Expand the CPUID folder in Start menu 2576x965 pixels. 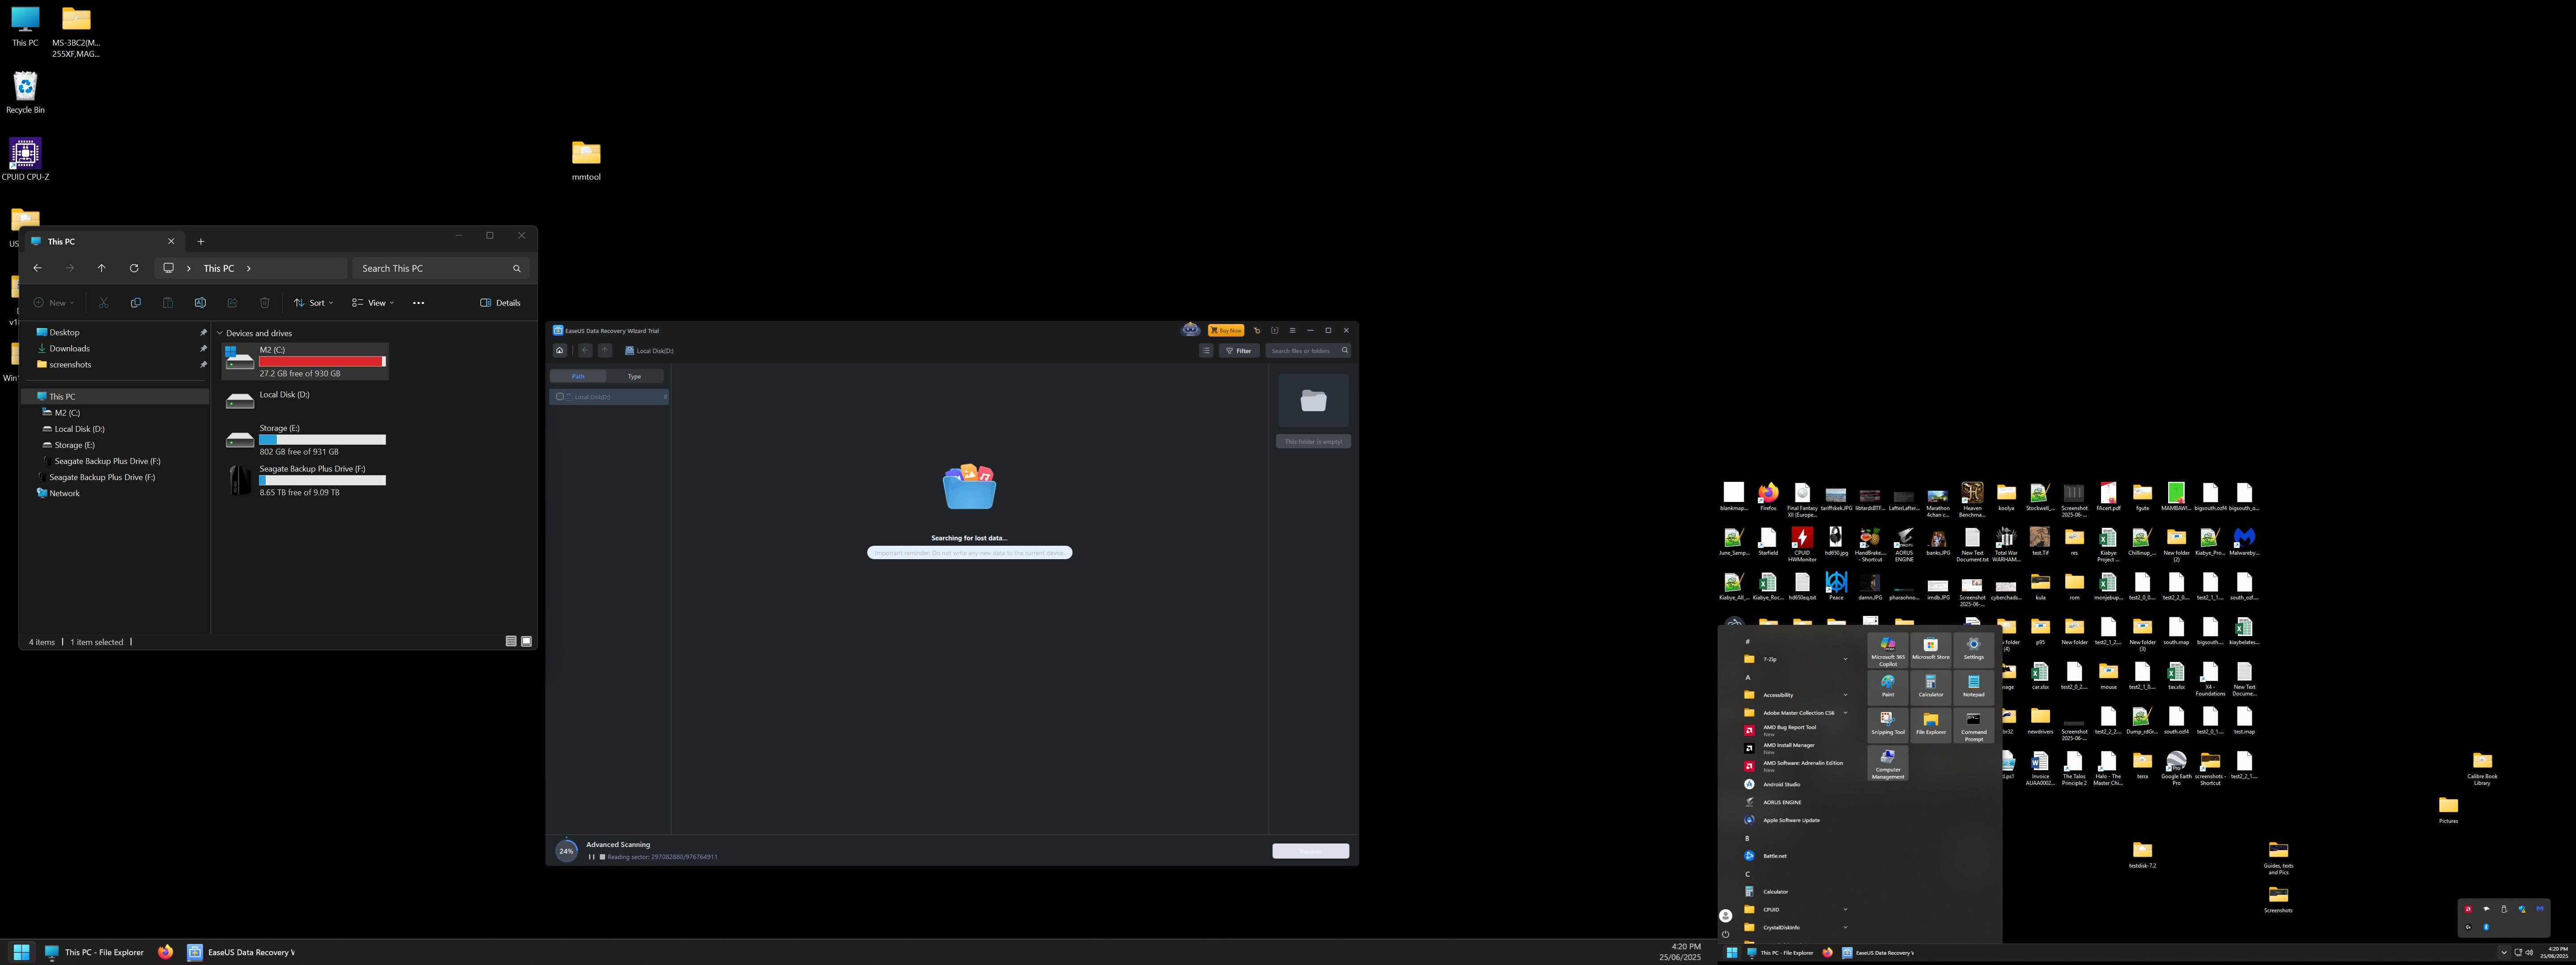coord(1796,910)
